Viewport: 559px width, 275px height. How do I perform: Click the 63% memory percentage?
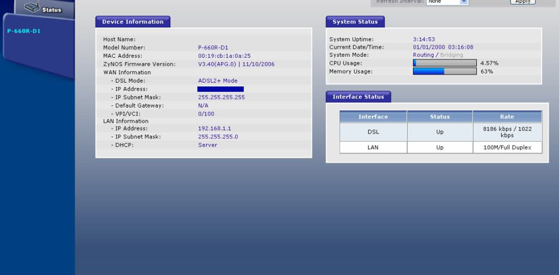(x=486, y=71)
